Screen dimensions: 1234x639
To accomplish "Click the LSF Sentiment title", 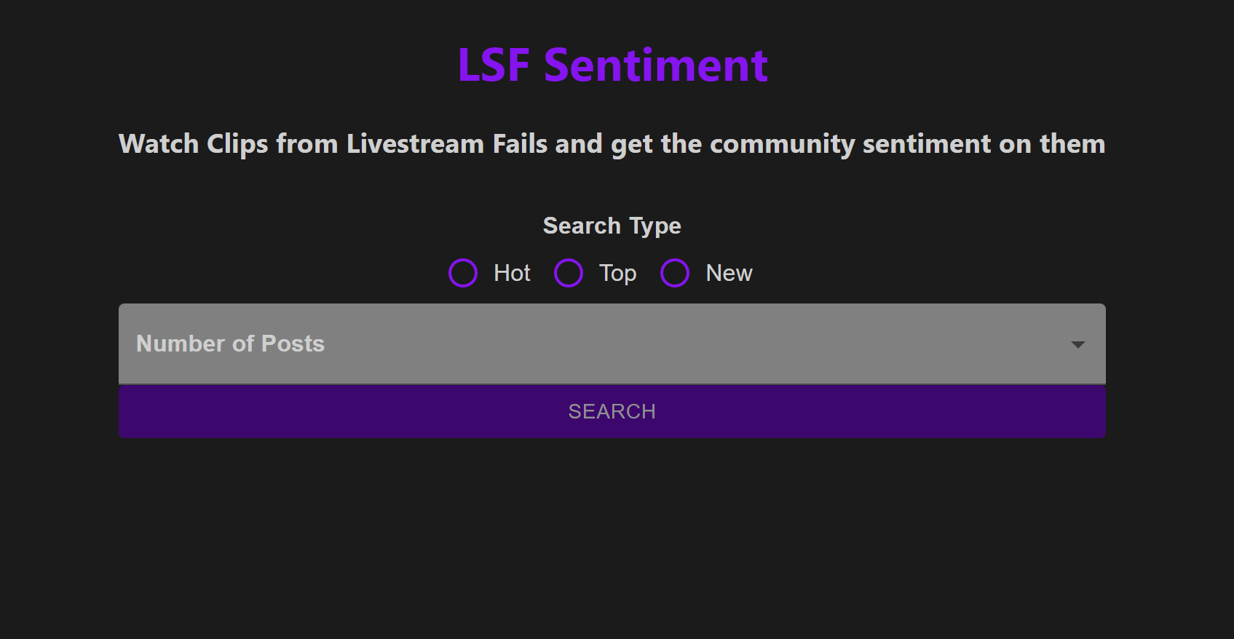I will click(x=612, y=64).
